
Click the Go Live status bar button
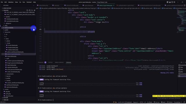pyautogui.click(x=156, y=102)
